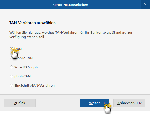Click the F12 shortcut hint on Abbrechen
The width and height of the screenshot is (150, 114).
139,103
